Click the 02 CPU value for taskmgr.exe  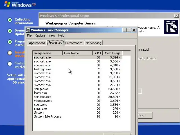click(98, 69)
